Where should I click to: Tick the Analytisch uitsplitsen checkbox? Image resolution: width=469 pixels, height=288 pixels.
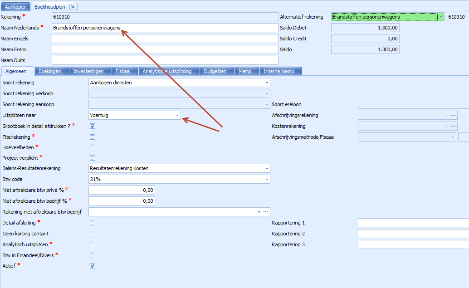click(93, 244)
